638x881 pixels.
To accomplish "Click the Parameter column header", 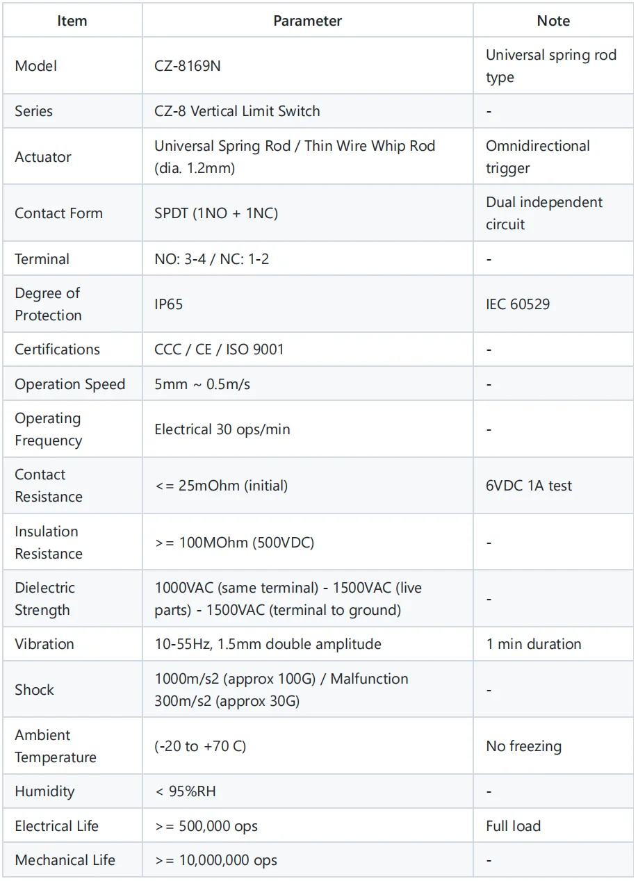I will pyautogui.click(x=307, y=21).
